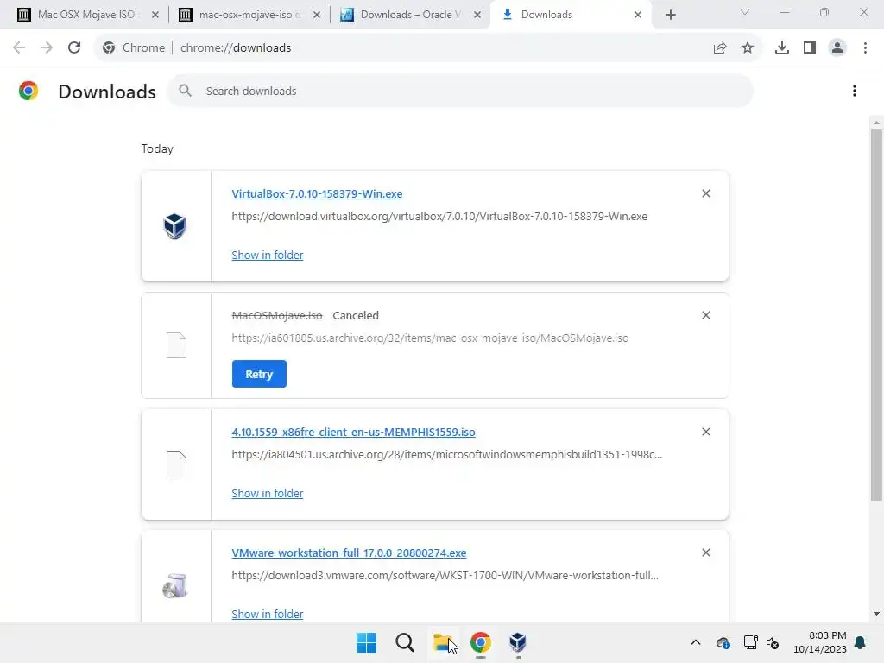
Task: Open the profile avatar menu
Action: coord(837,48)
